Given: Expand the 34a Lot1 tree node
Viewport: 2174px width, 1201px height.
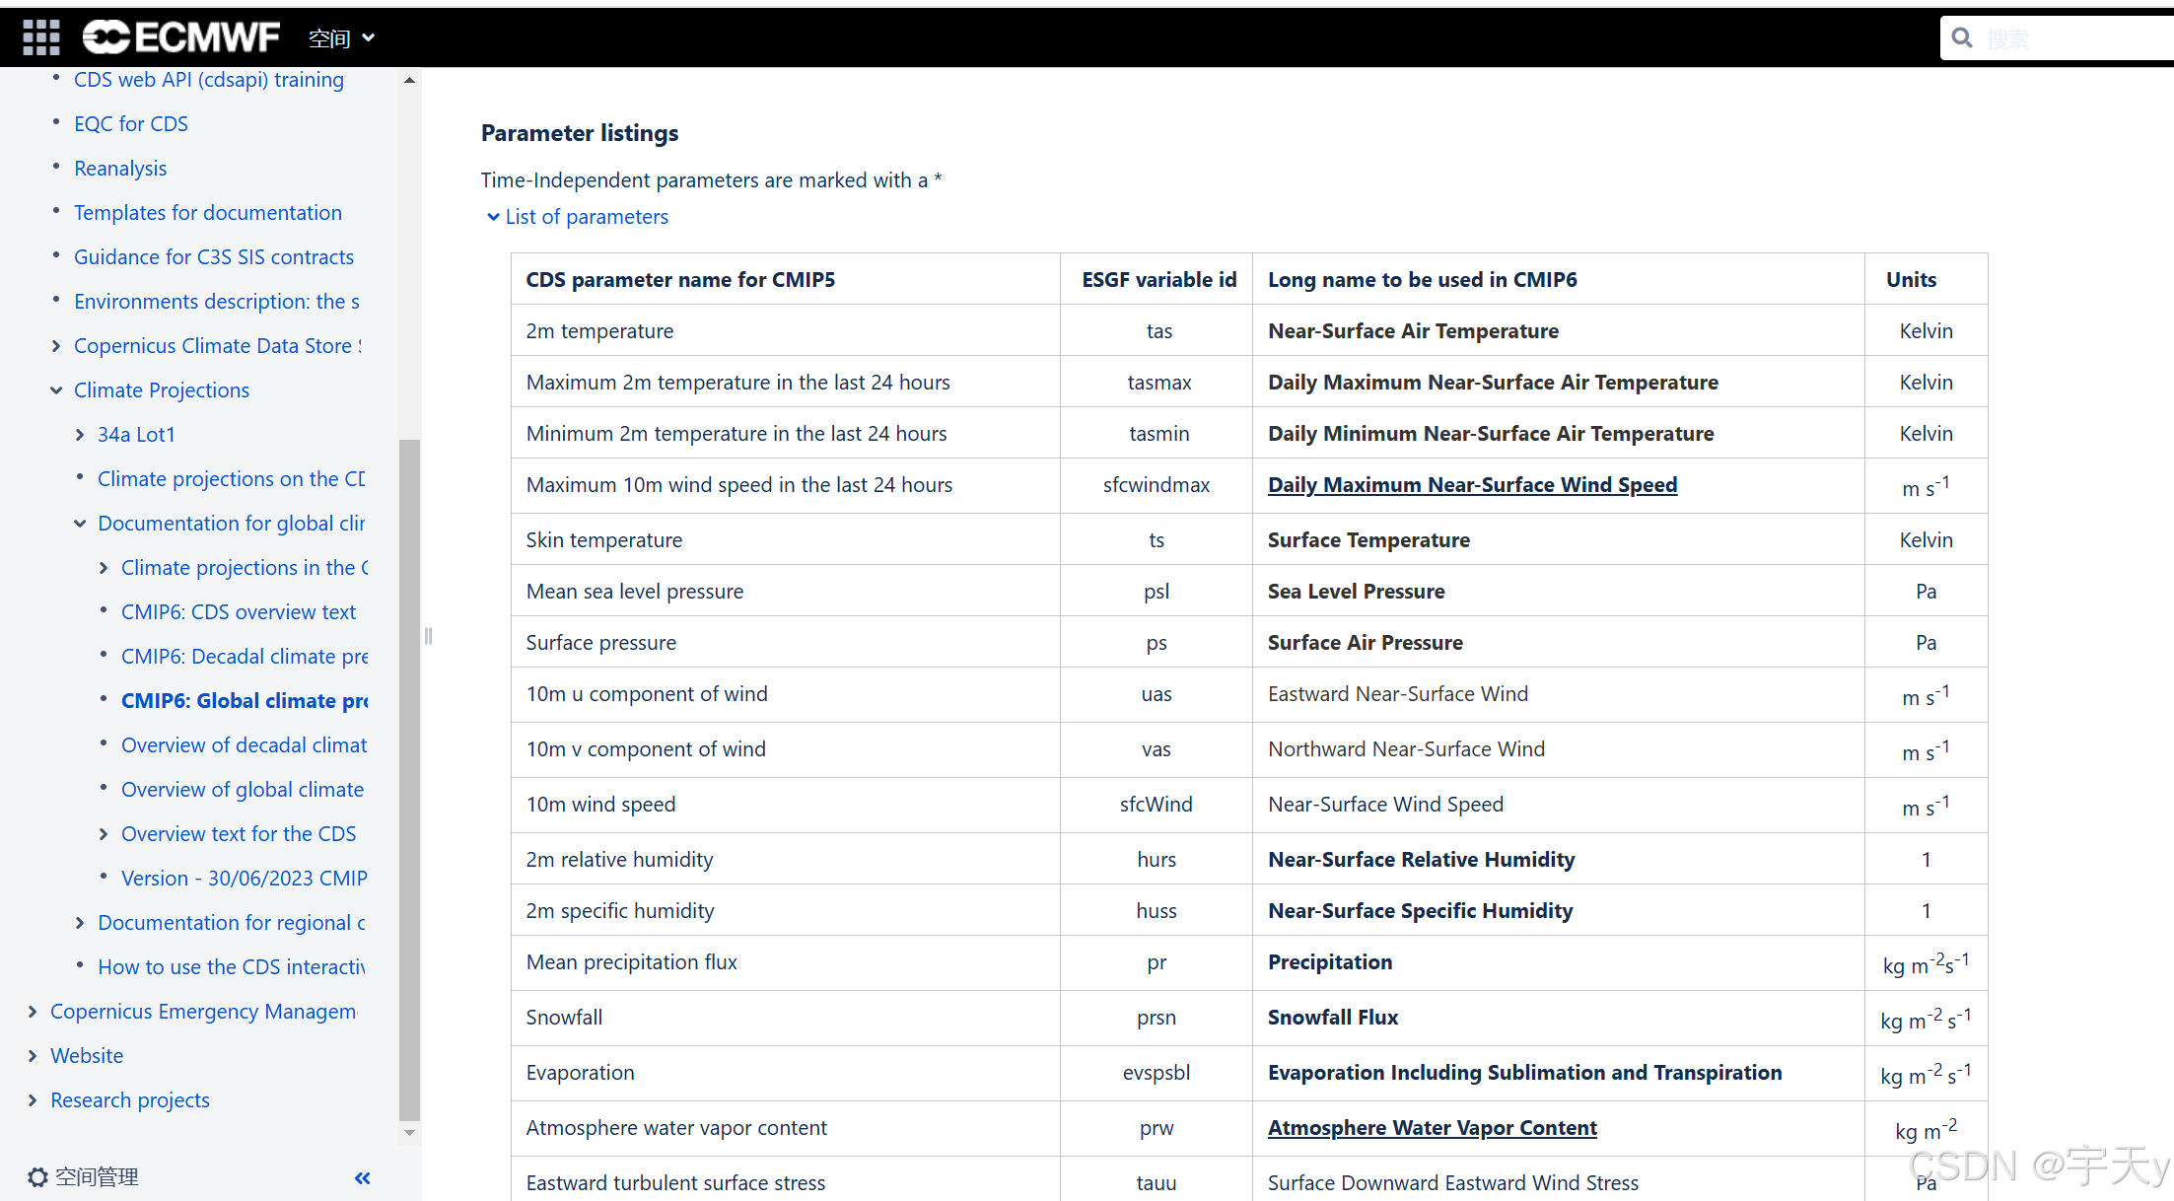Looking at the screenshot, I should point(80,435).
